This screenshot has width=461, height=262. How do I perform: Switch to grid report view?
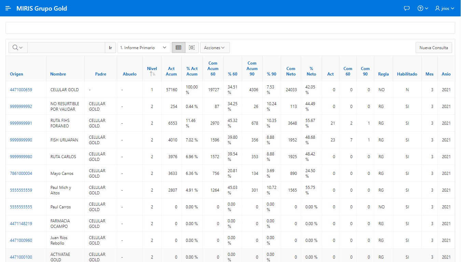click(x=178, y=47)
